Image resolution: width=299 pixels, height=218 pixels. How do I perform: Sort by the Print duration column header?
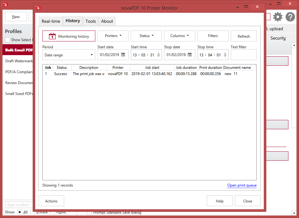click(211, 67)
